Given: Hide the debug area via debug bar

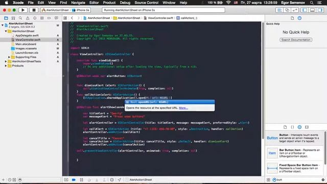Looking at the screenshot, I should pyautogui.click(x=66, y=179).
